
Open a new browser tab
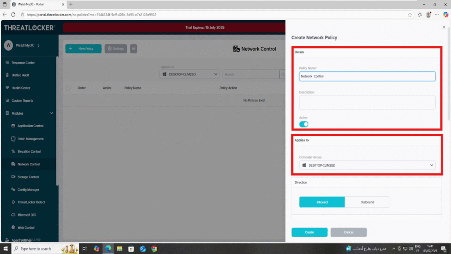click(x=71, y=4)
